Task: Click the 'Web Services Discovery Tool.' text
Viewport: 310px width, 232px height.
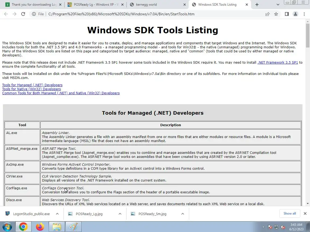Action: click(x=66, y=200)
